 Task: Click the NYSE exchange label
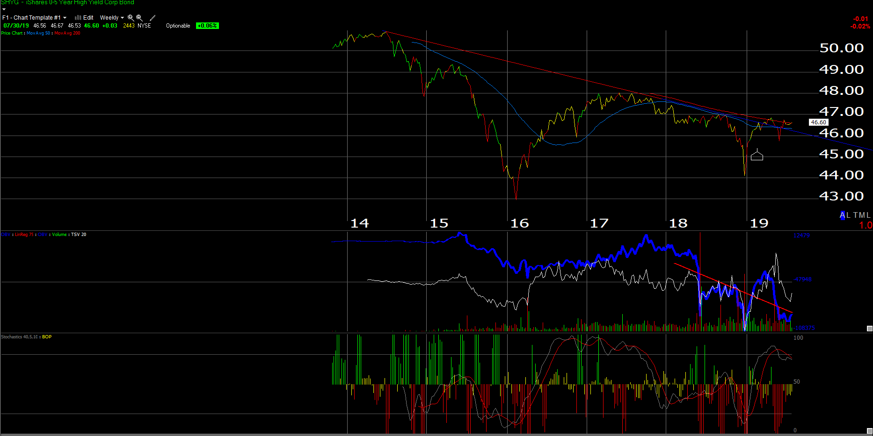144,26
